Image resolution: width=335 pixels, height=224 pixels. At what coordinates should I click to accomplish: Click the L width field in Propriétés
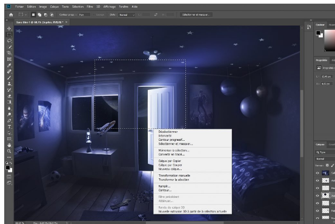coord(327,76)
